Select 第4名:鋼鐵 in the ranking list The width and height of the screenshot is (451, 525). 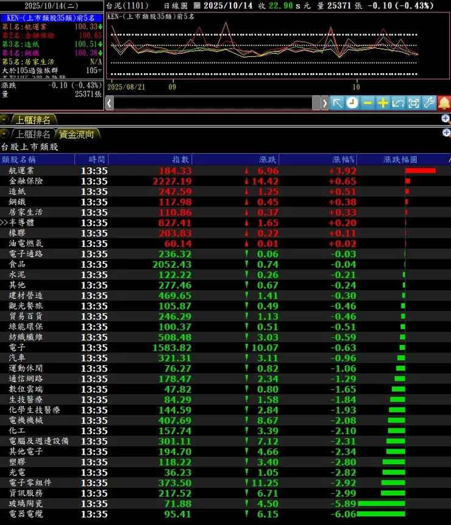point(52,53)
